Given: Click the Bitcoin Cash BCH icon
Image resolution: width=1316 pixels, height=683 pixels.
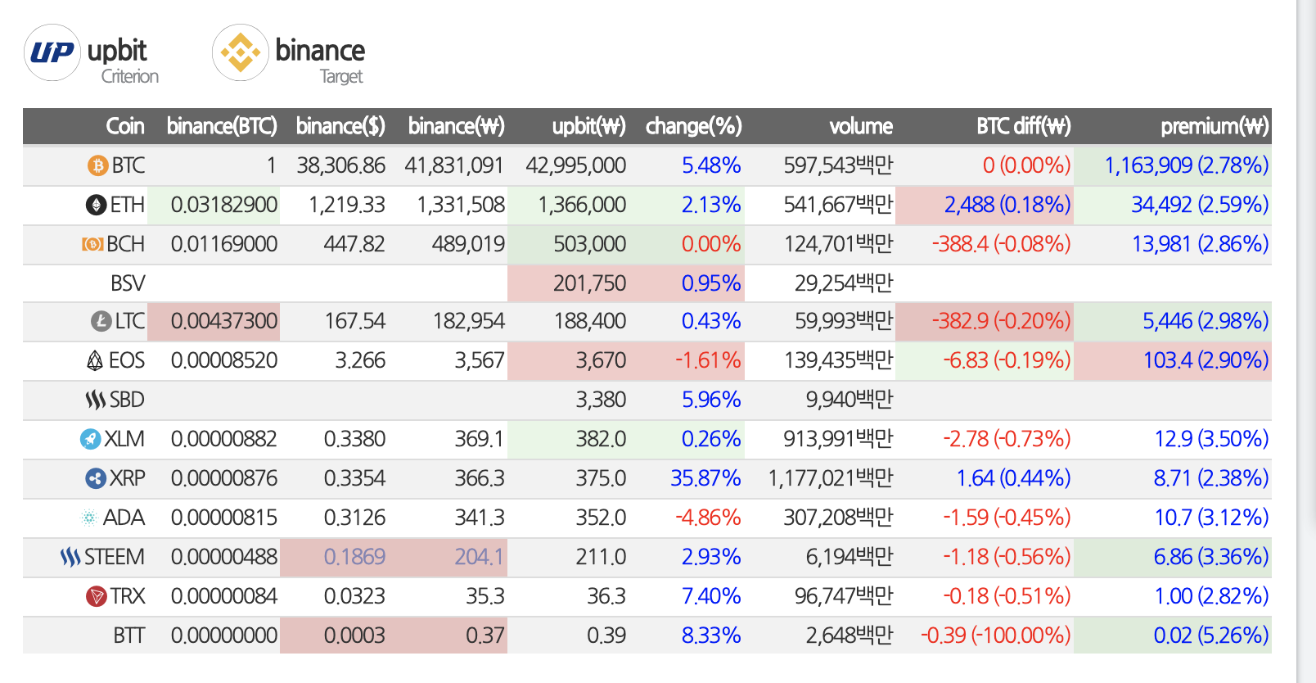Looking at the screenshot, I should coord(92,244).
